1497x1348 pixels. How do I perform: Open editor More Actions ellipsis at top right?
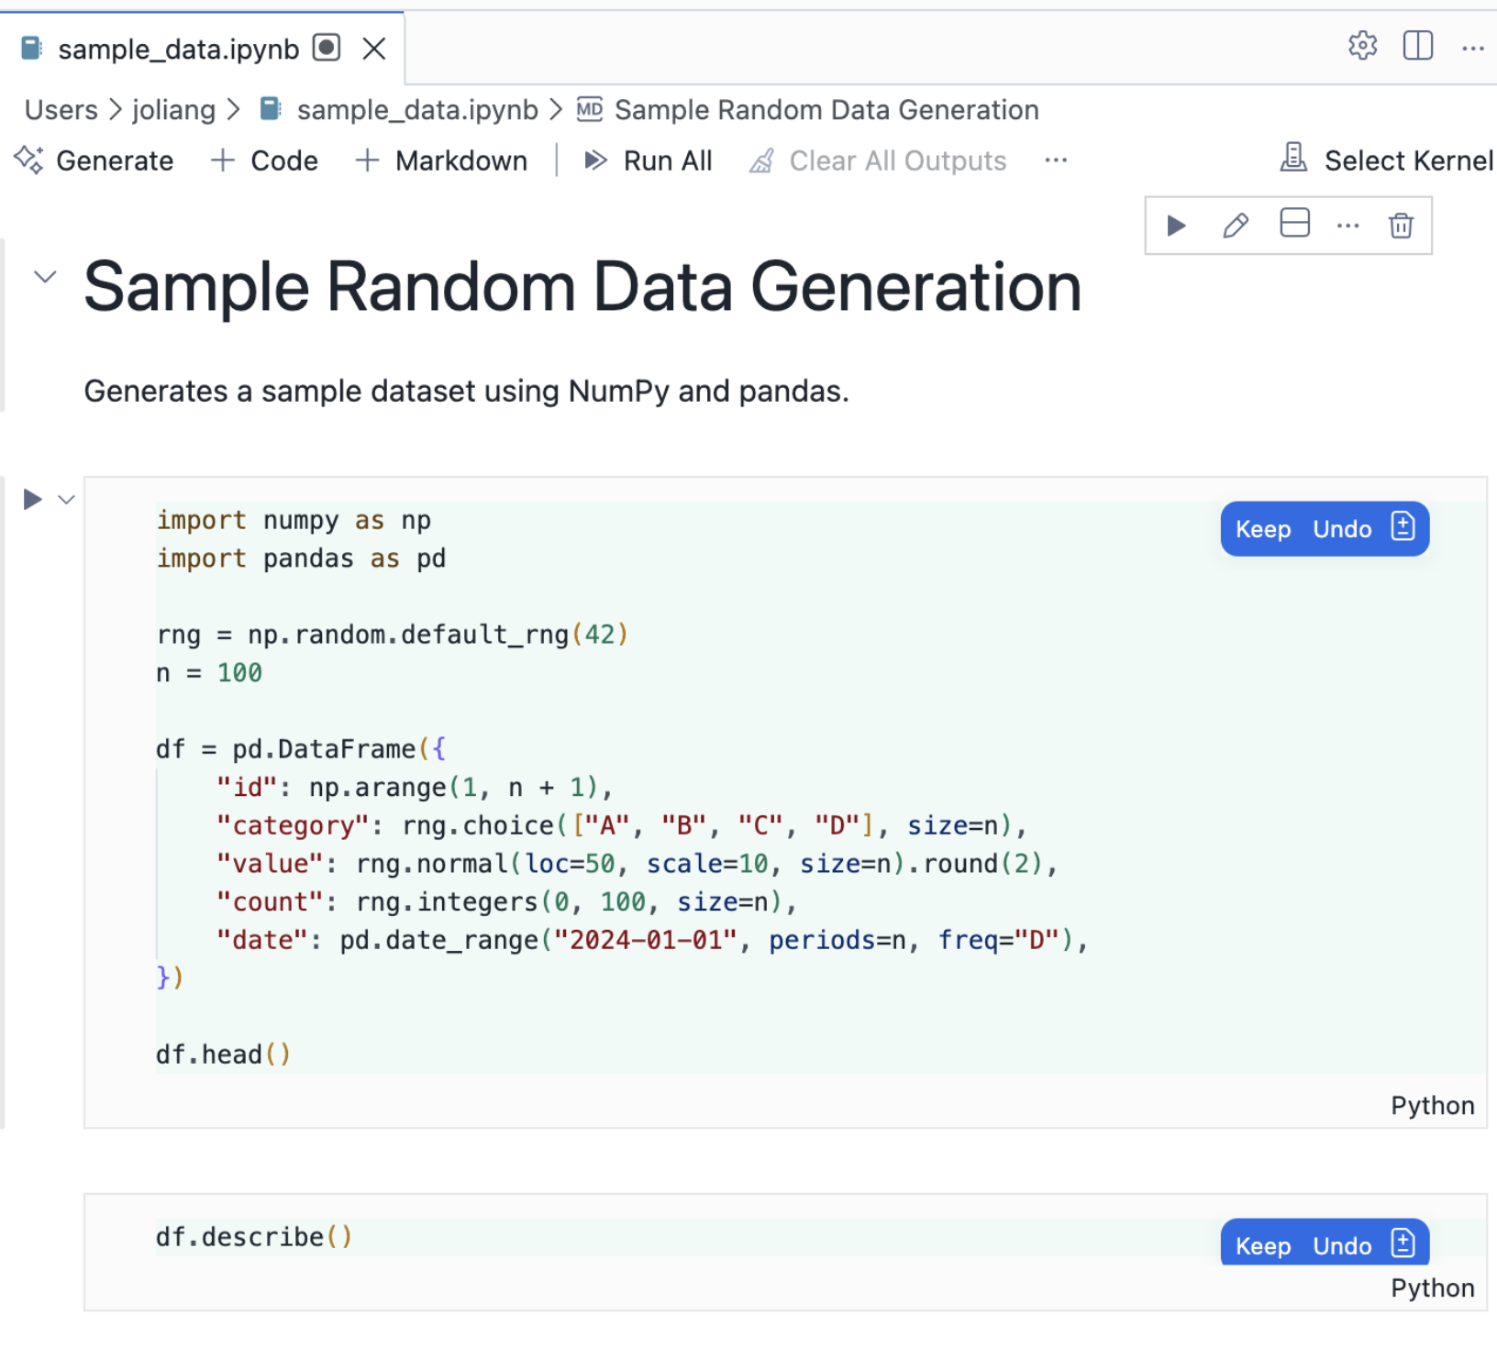point(1473,48)
